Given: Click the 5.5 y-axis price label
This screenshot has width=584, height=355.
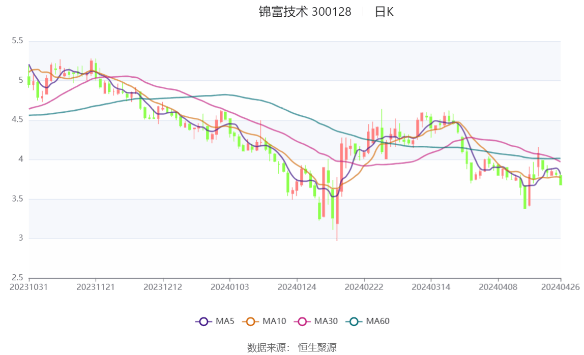Looking at the screenshot, I should pyautogui.click(x=17, y=41).
